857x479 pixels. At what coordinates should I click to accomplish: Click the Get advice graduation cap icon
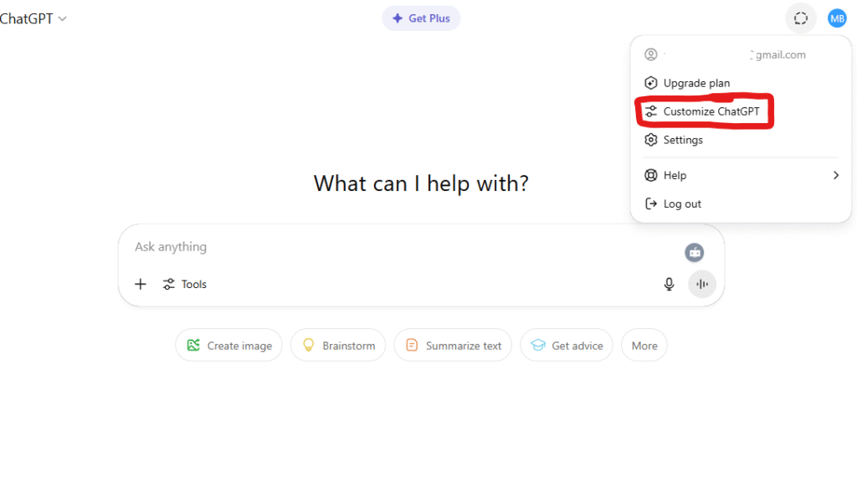coord(538,345)
